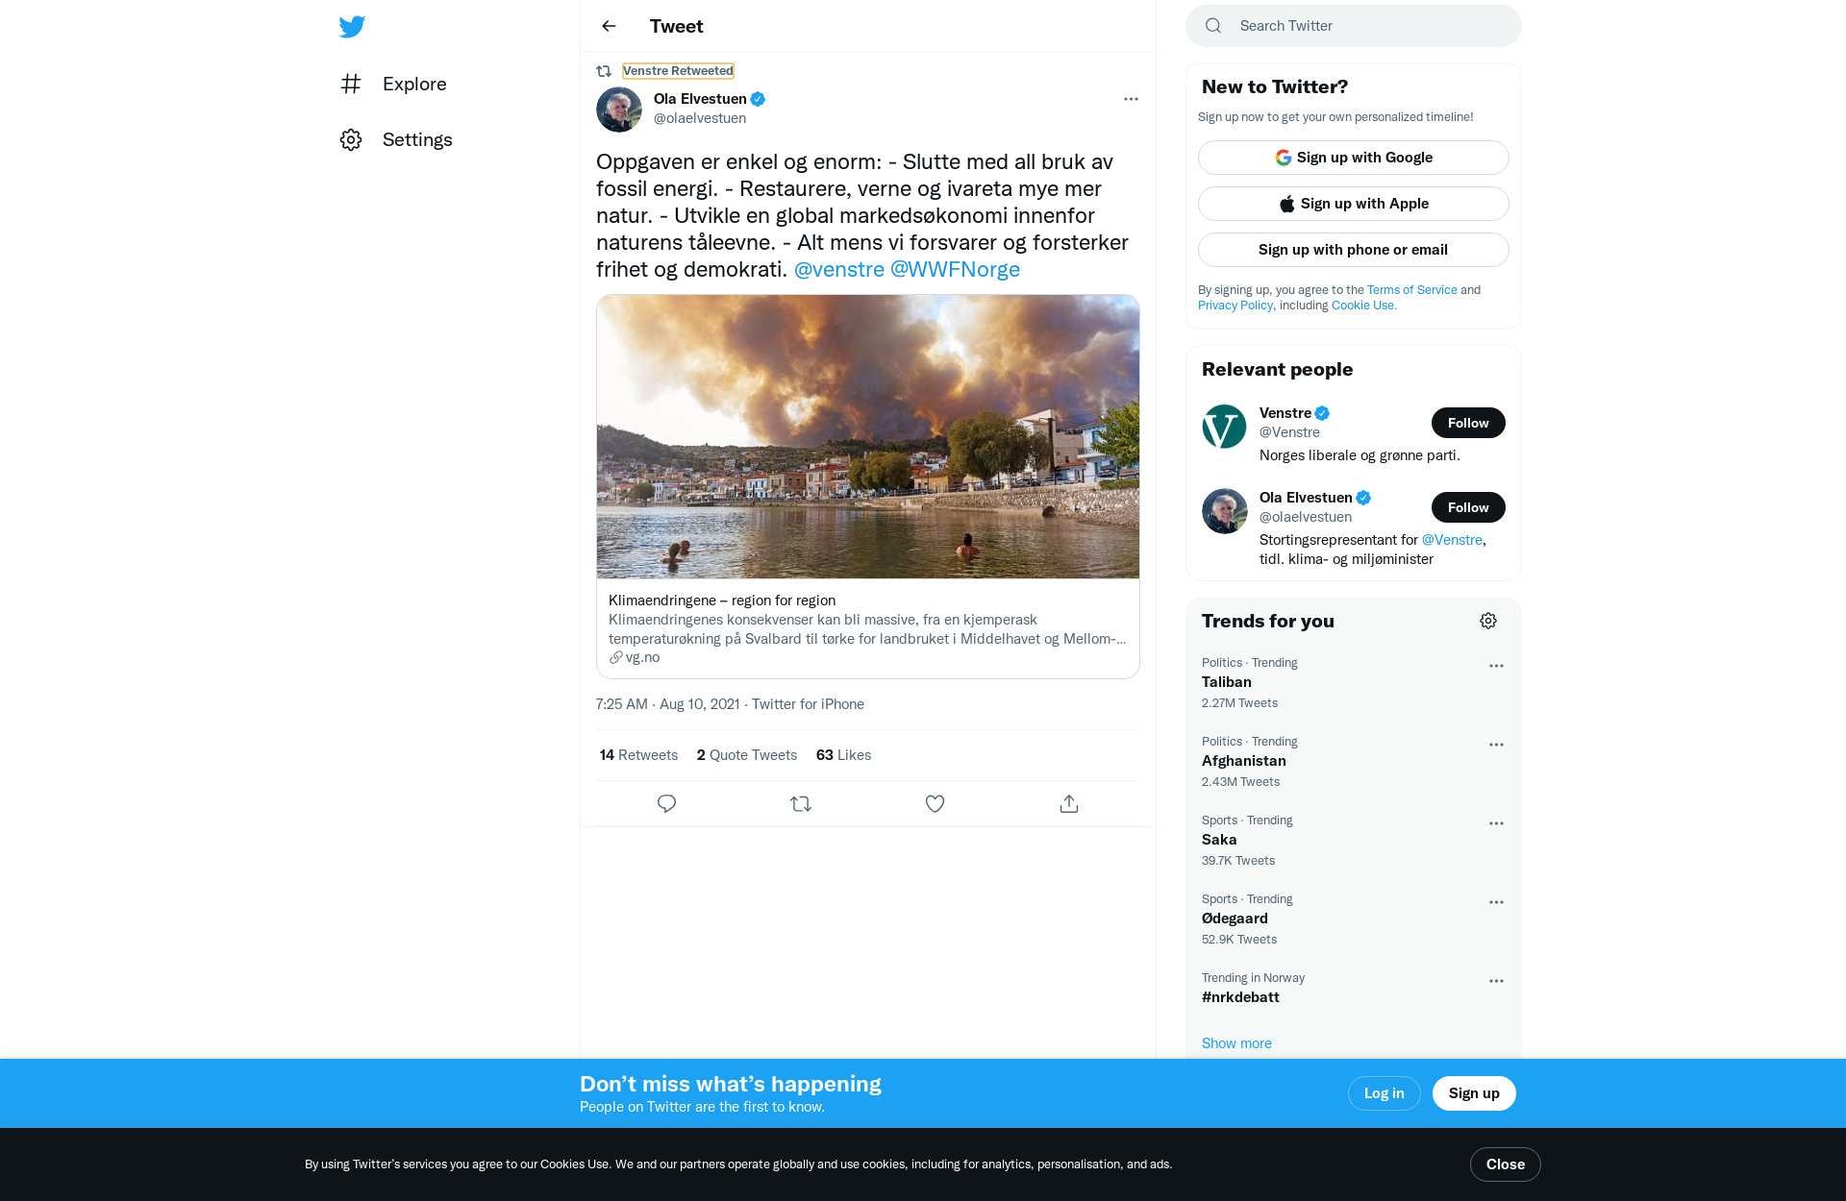Image resolution: width=1846 pixels, height=1201 pixels.
Task: Click Show more under trends
Action: pos(1236,1043)
